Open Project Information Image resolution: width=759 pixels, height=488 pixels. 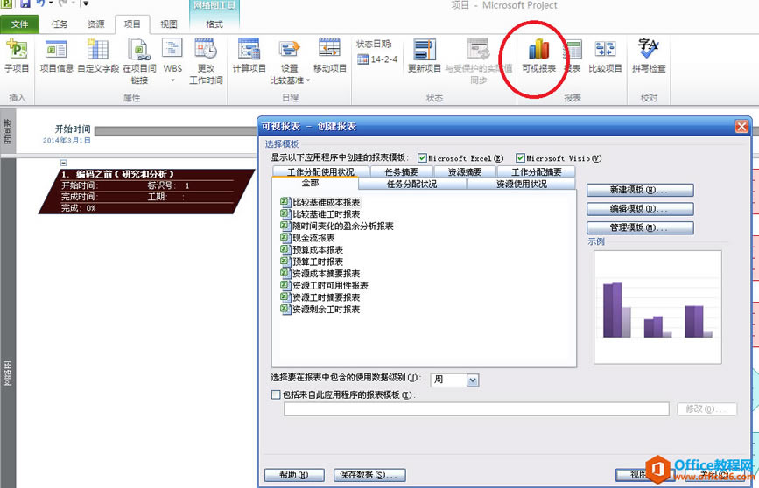click(56, 56)
